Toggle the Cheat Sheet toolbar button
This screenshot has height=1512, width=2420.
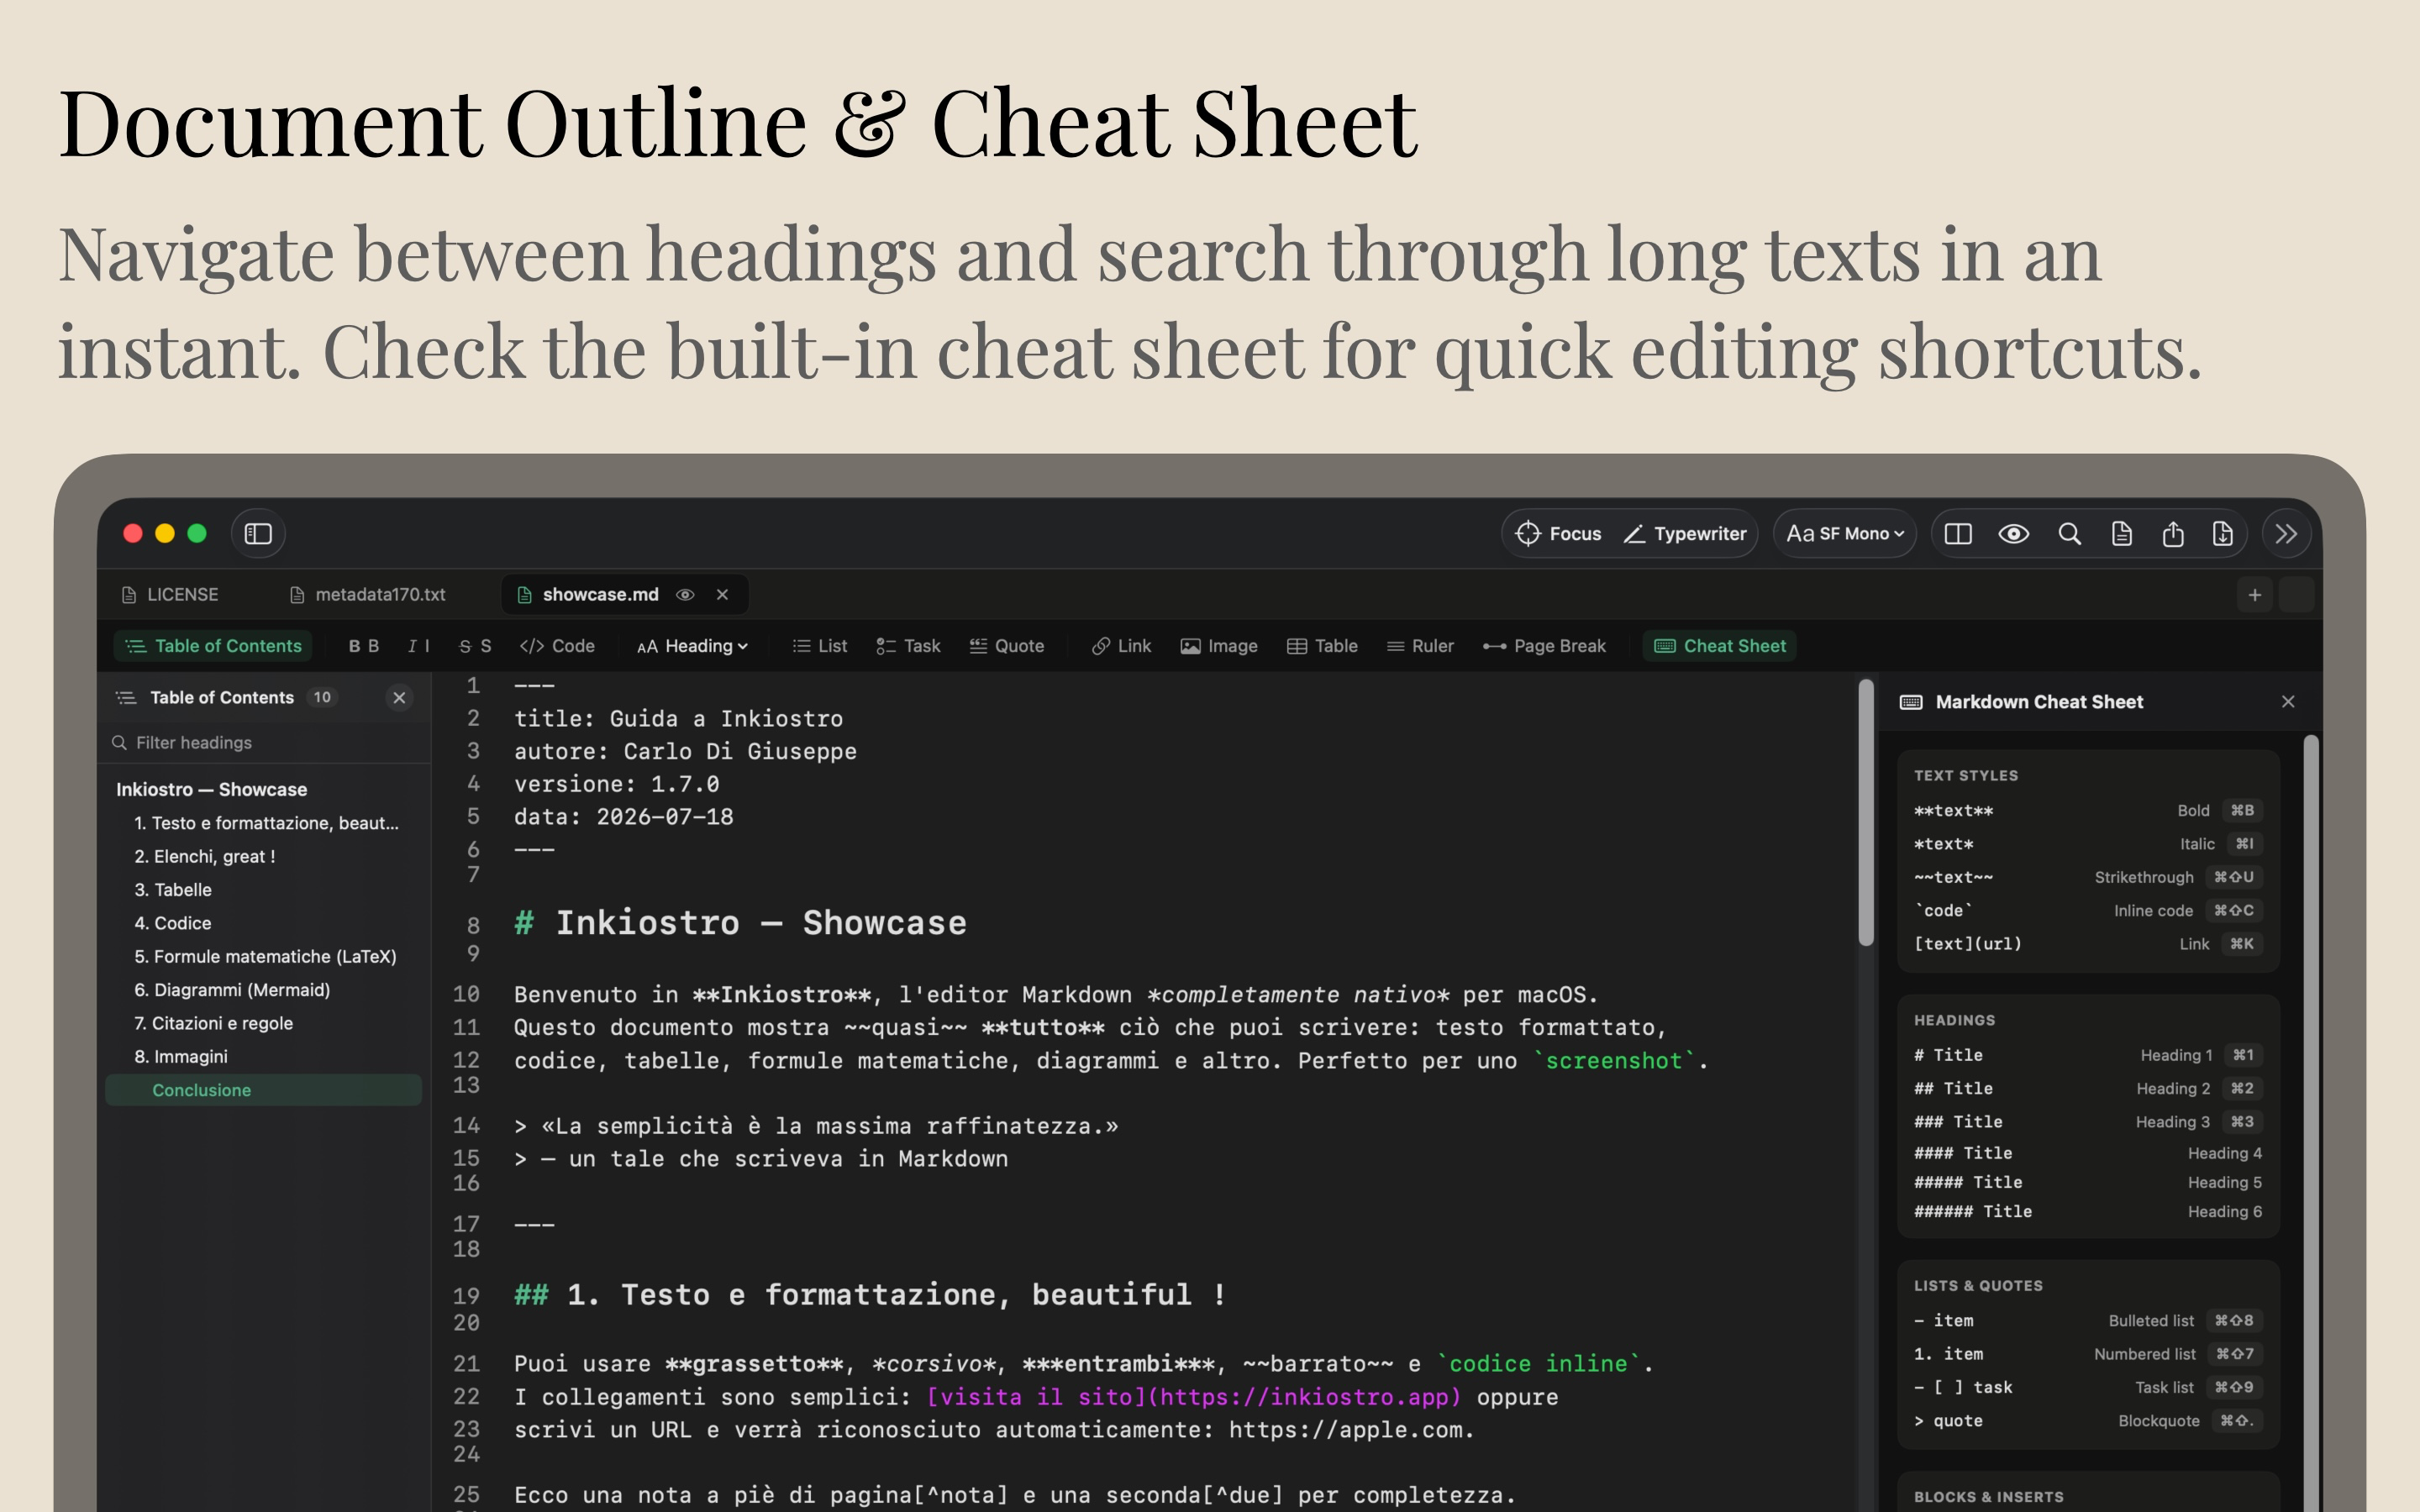[x=1720, y=646]
